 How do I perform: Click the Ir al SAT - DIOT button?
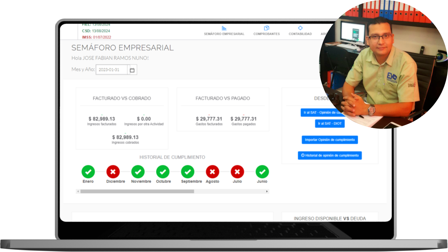tap(330, 124)
